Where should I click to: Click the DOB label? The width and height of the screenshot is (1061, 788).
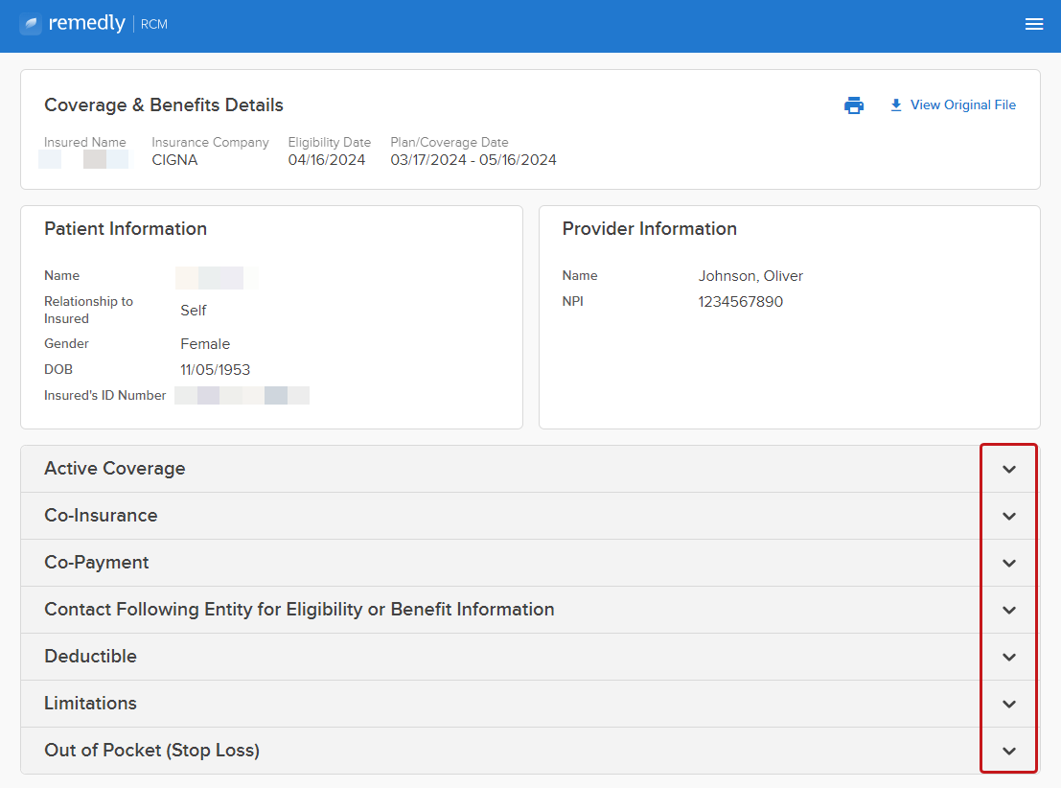[x=58, y=370]
